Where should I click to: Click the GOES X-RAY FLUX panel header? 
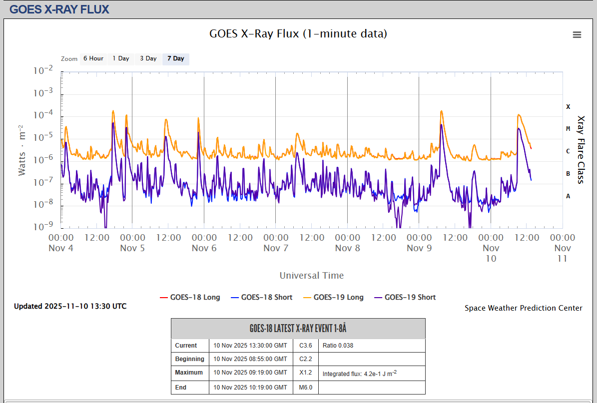[x=59, y=9]
